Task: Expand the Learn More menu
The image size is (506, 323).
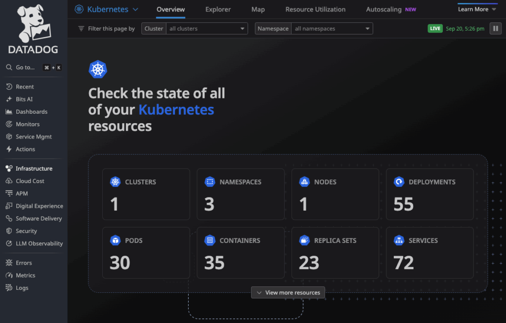Action: click(477, 9)
